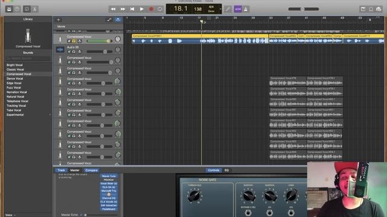Click the Rewind transport button
The width and height of the screenshot is (387, 217).
[x=113, y=9]
